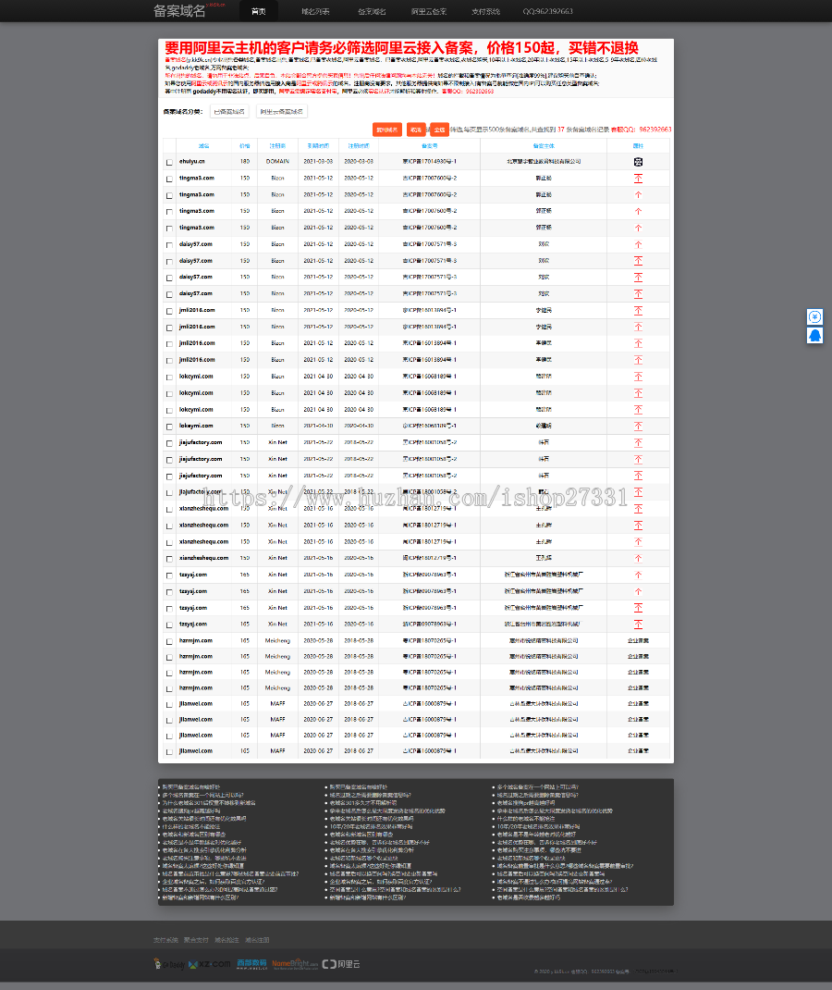This screenshot has width=832, height=990.
Task: Open the ehuiyu.cn domain link
Action: 191,162
